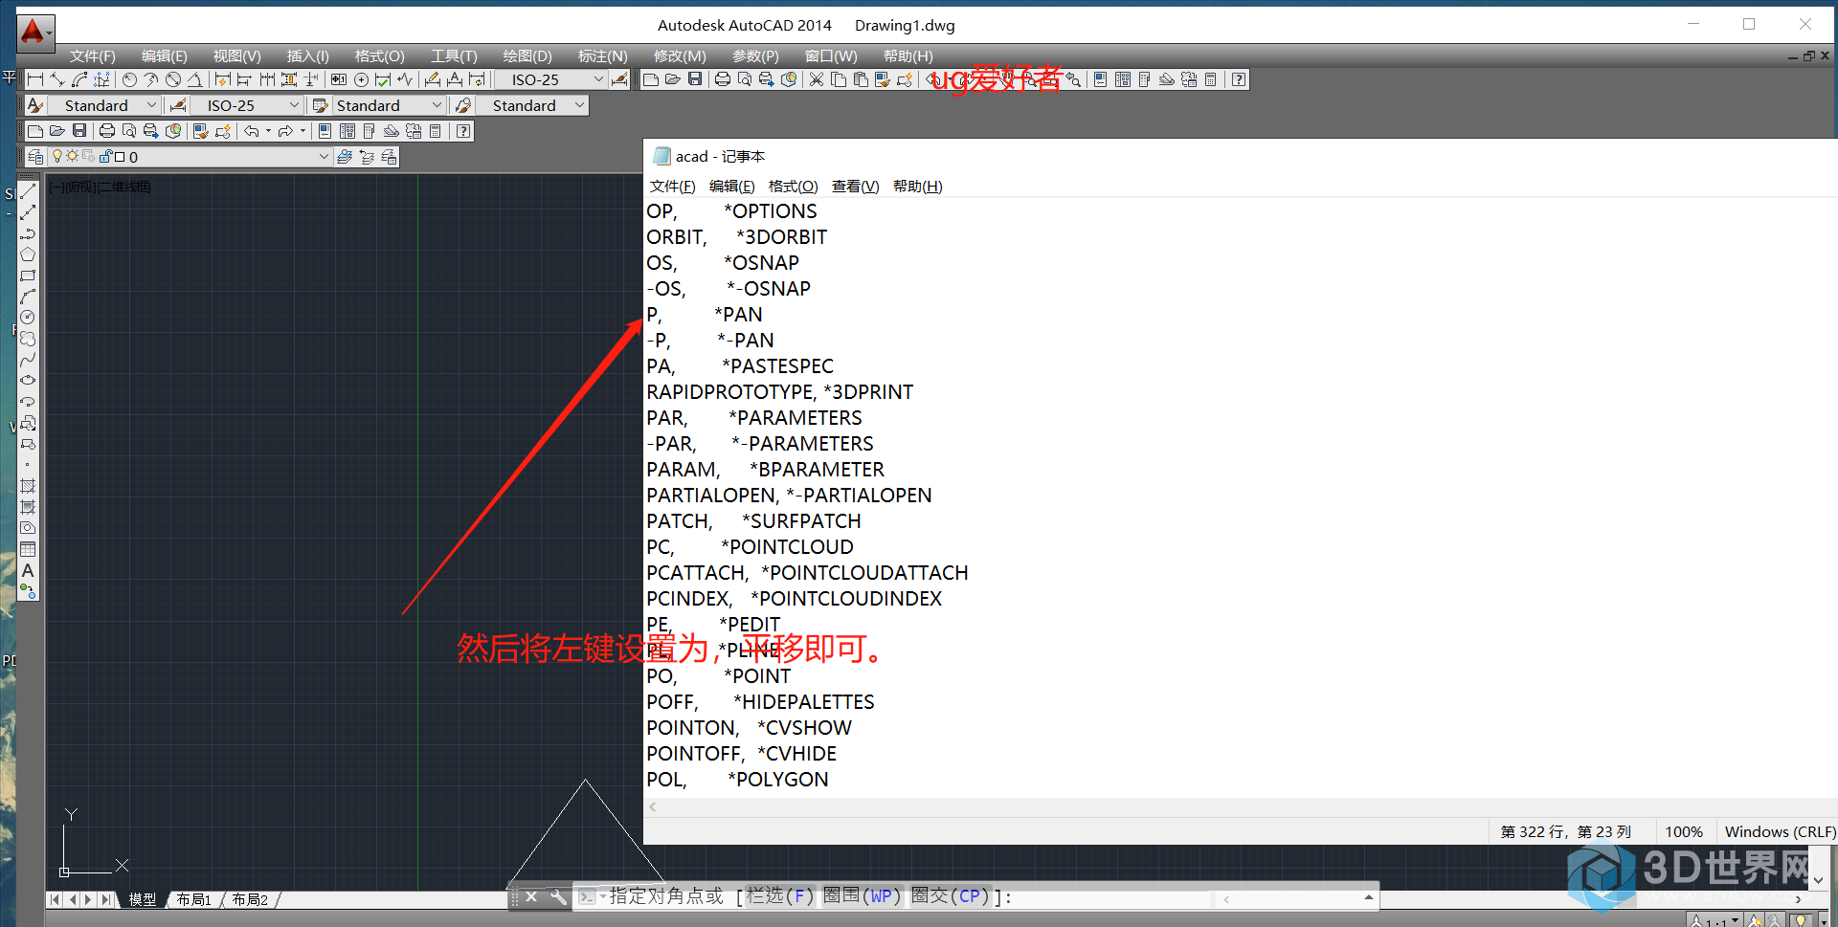Open the Notepad 查看(V) menu
1838x927 pixels.
(855, 187)
